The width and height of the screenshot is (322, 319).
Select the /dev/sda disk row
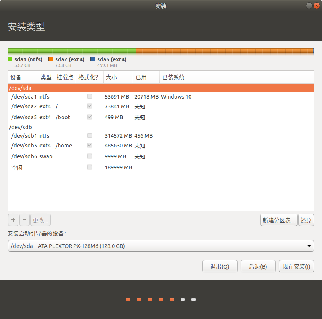point(161,88)
